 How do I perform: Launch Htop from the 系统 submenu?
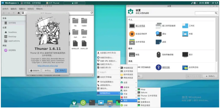coord(149,89)
